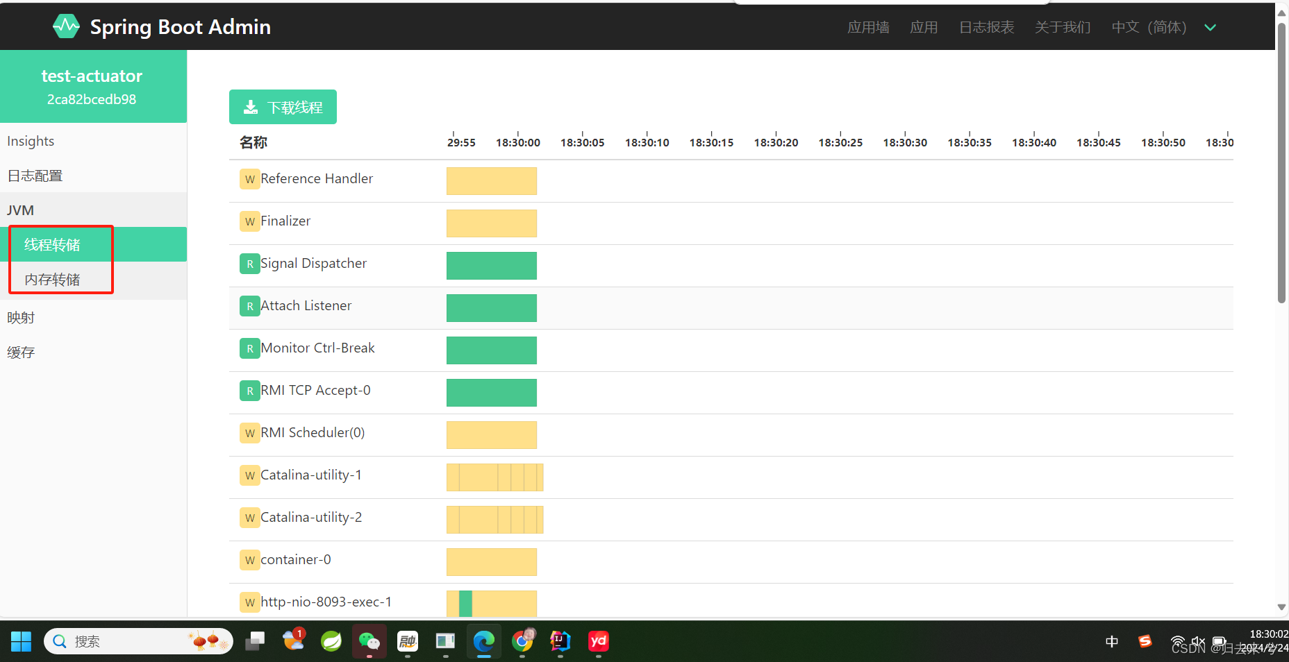Click the R state badge for Signal Dispatcher
Image resolution: width=1289 pixels, height=662 pixels.
(x=249, y=264)
